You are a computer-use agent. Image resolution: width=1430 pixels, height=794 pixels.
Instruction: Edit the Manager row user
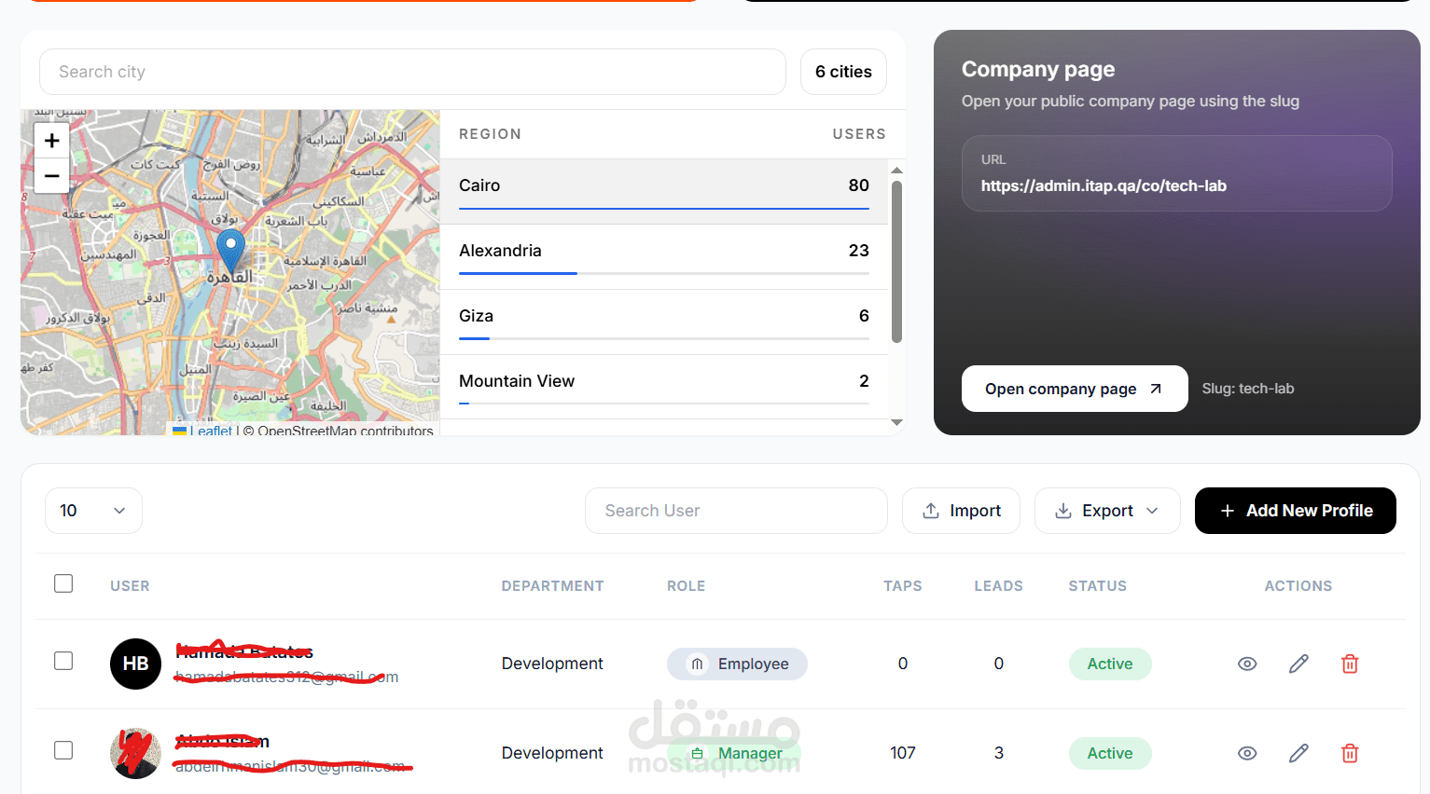[x=1298, y=753]
